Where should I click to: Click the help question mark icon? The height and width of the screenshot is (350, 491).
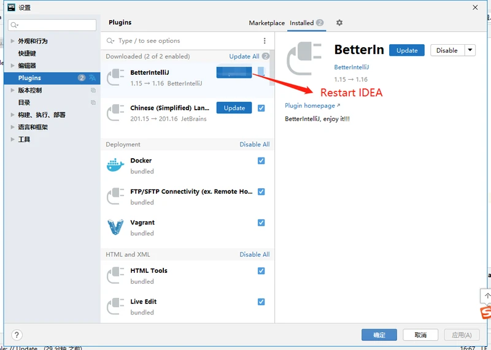pyautogui.click(x=17, y=335)
